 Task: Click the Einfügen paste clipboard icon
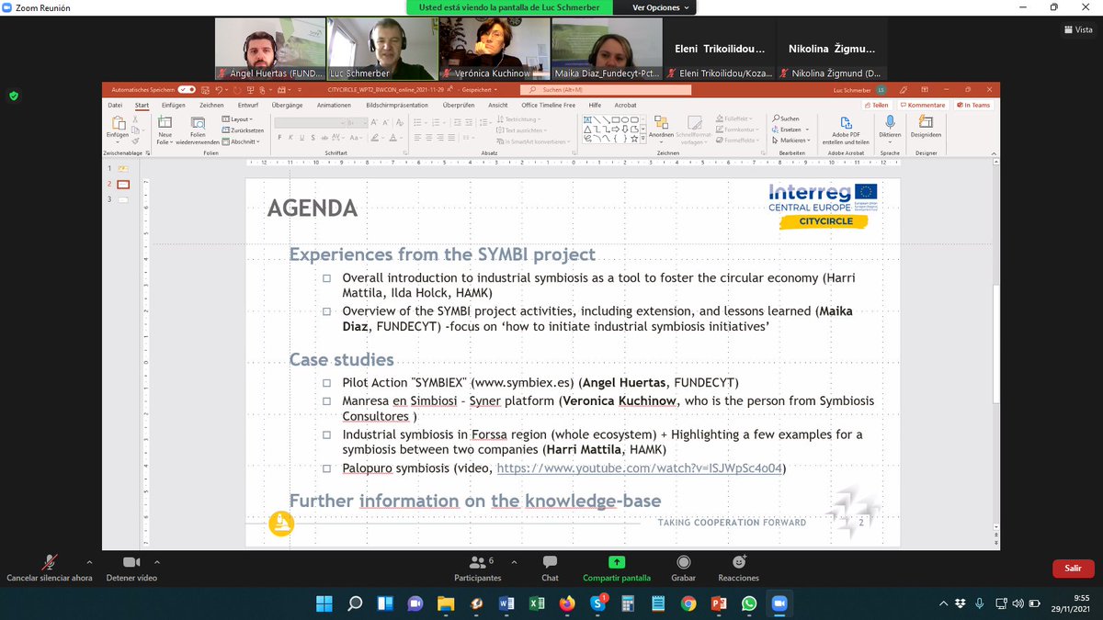click(117, 123)
